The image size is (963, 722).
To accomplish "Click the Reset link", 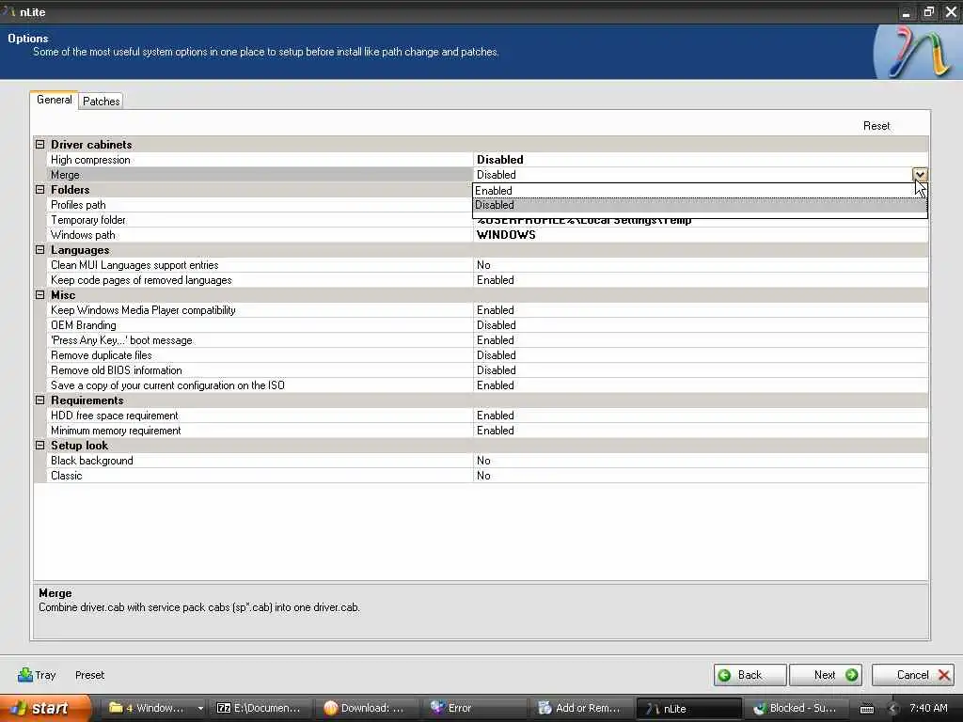I will point(876,126).
